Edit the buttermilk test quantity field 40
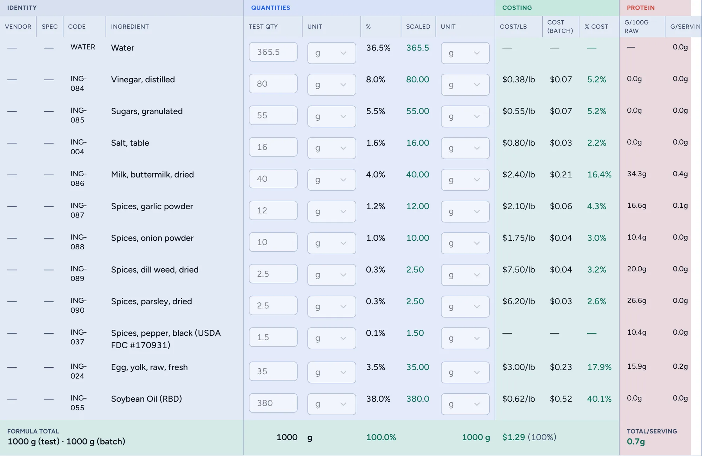Screen dimensions: 702x456 click(x=273, y=179)
